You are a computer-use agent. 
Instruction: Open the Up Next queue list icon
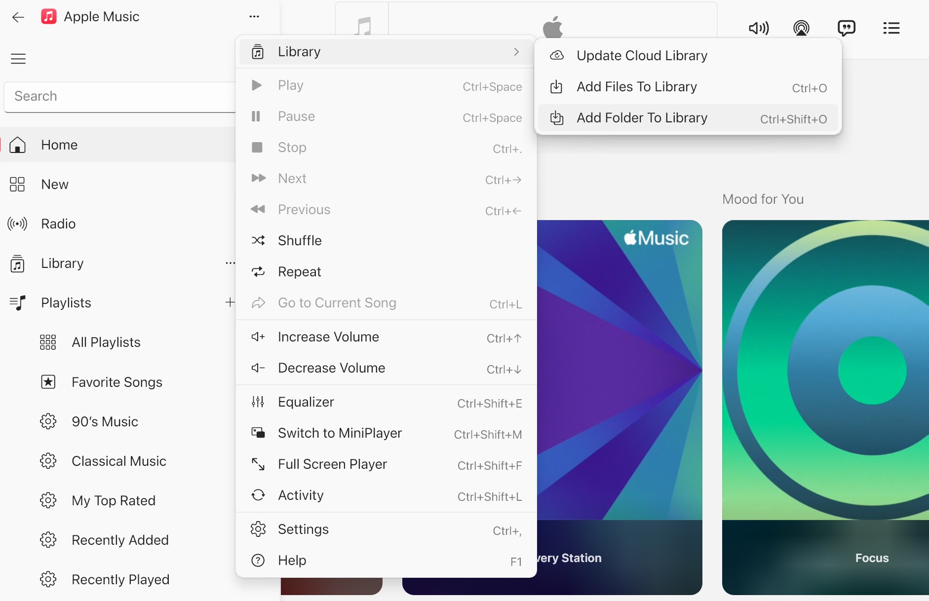891,28
